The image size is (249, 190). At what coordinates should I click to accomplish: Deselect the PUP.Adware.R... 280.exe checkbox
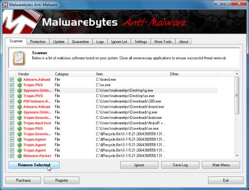(12, 102)
